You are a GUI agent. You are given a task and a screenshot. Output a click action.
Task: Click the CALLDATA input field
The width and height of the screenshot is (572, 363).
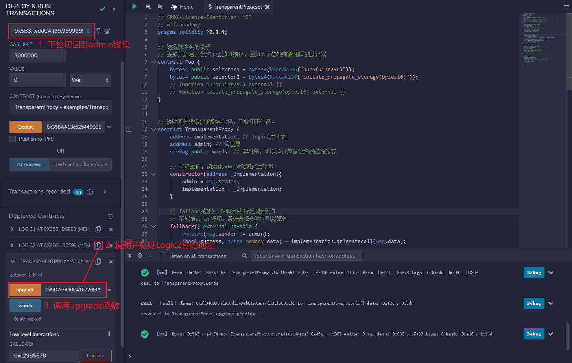[x=44, y=356]
